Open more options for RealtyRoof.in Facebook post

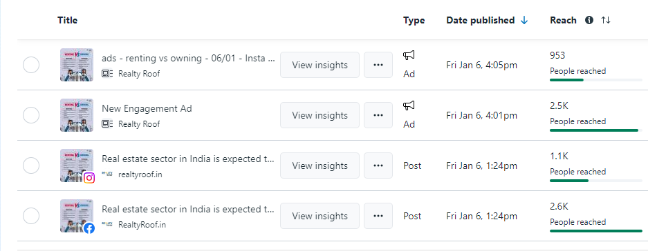(x=378, y=216)
